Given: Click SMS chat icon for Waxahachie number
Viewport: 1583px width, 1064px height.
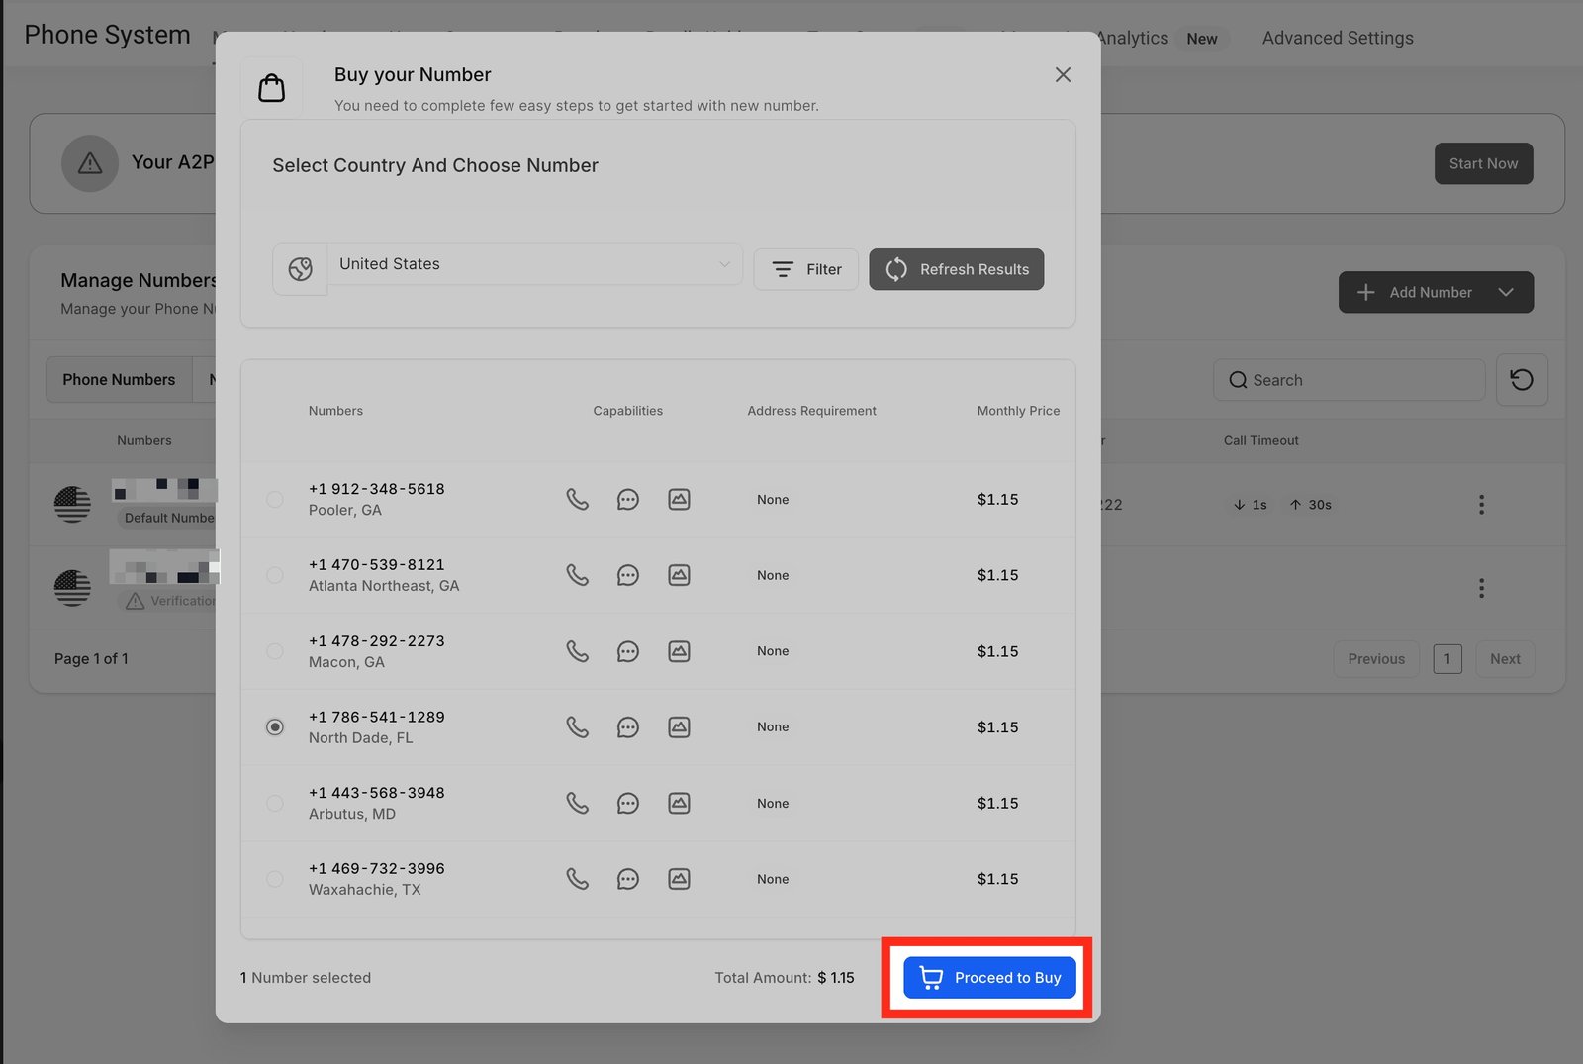Looking at the screenshot, I should coord(627,879).
